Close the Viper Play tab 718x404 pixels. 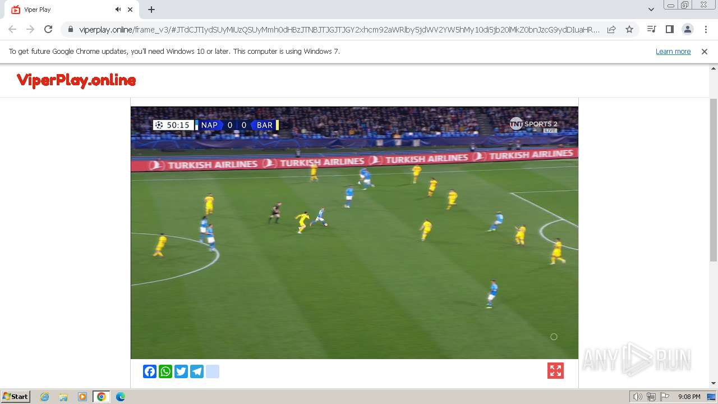tap(130, 10)
